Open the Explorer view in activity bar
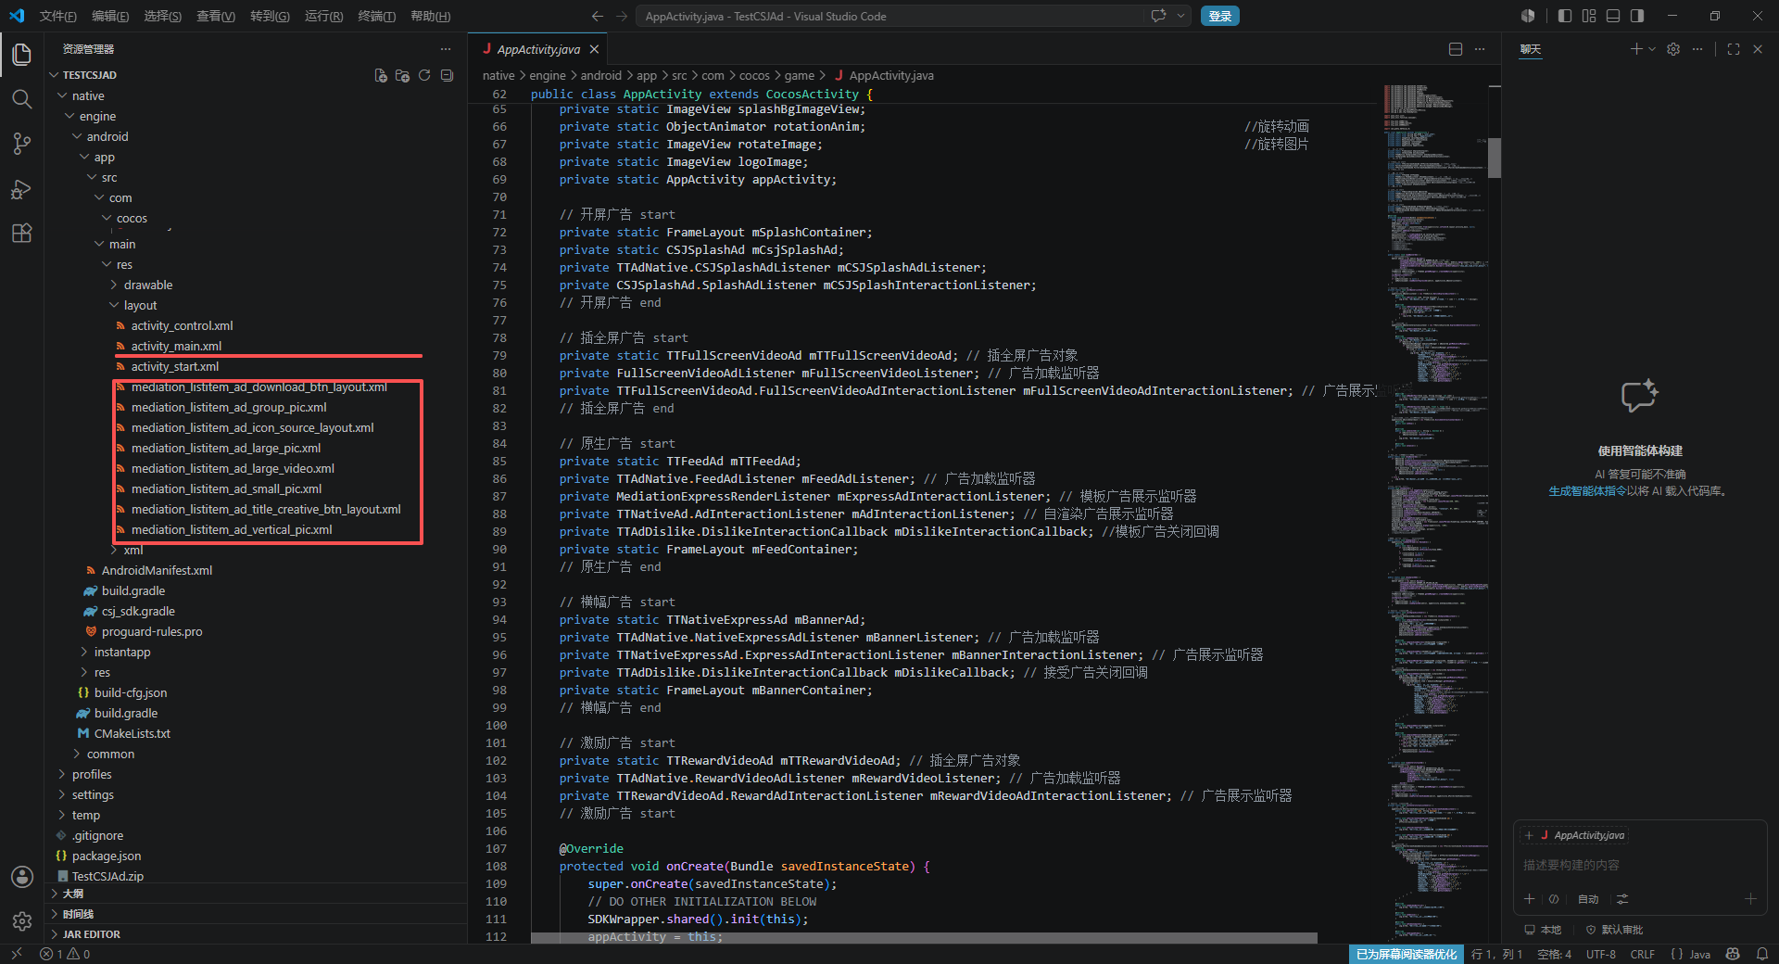Screen dimensions: 1779x964 point(22,55)
